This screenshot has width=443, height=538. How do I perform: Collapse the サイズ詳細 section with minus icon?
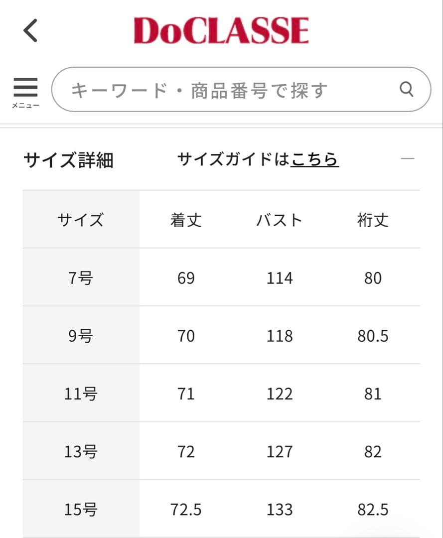[x=408, y=157]
